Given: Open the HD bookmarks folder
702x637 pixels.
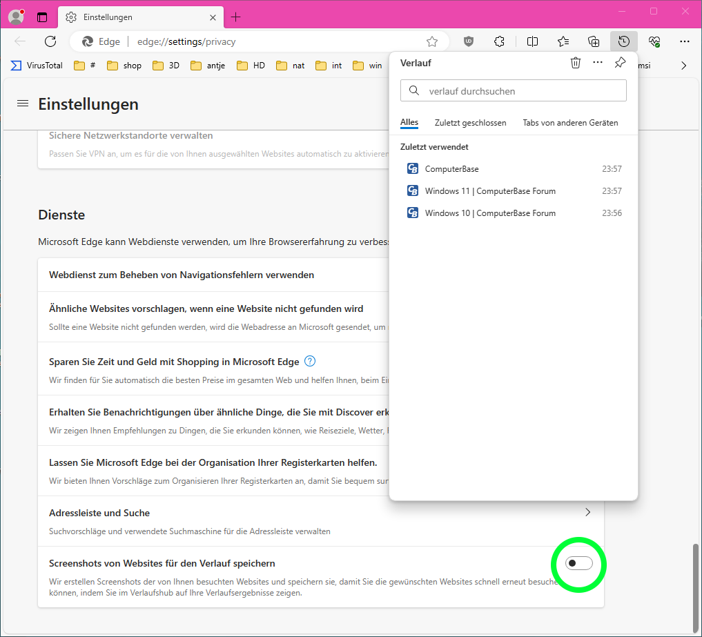Looking at the screenshot, I should point(251,66).
